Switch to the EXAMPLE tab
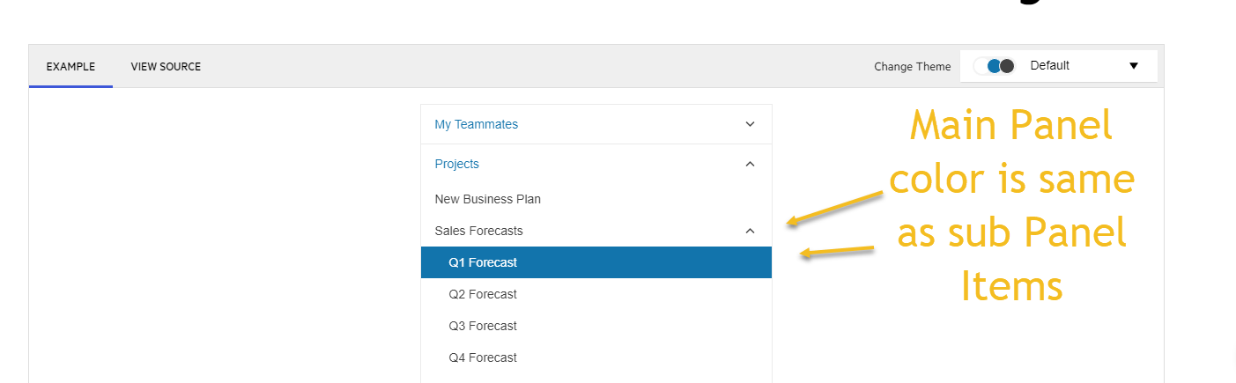 [70, 67]
